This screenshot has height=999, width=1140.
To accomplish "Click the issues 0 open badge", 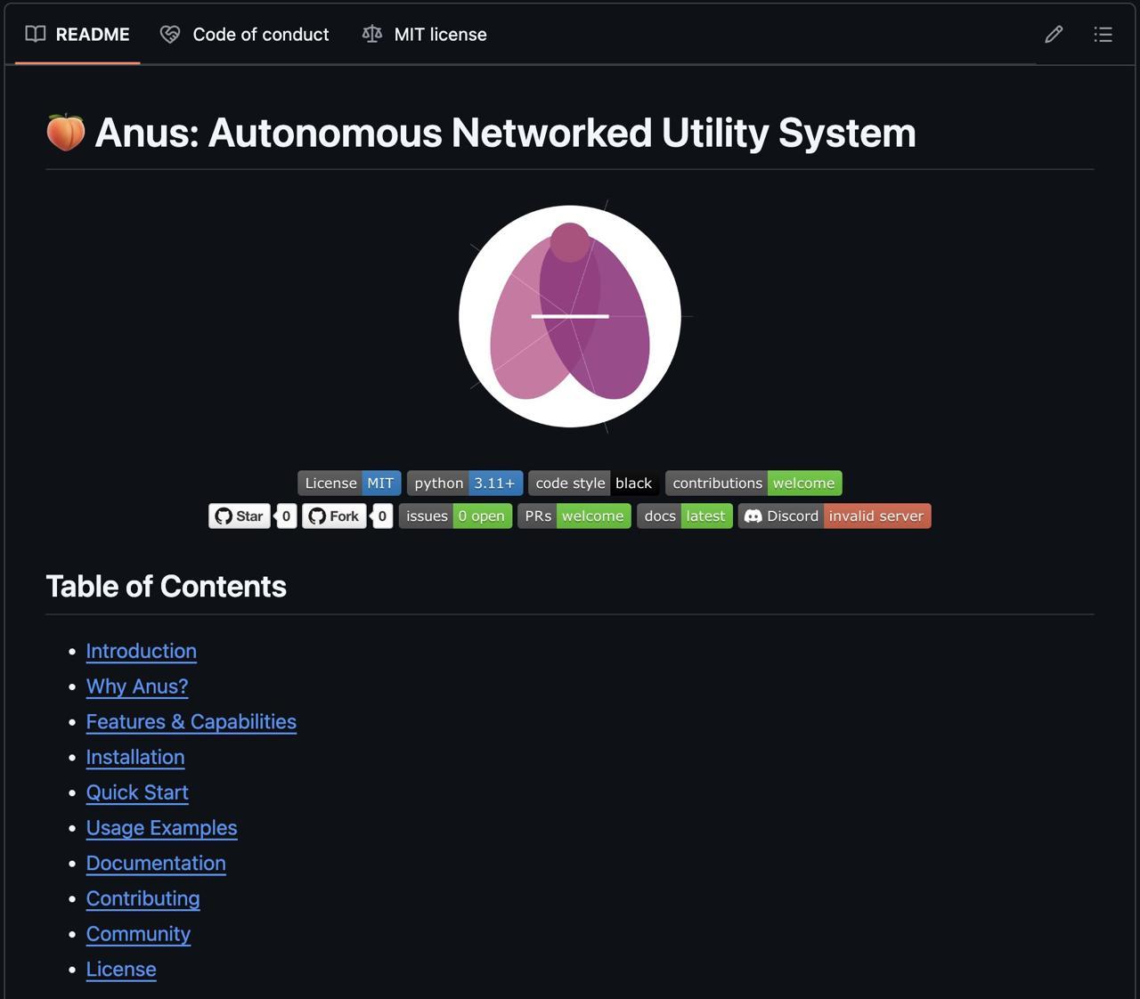I will [455, 516].
